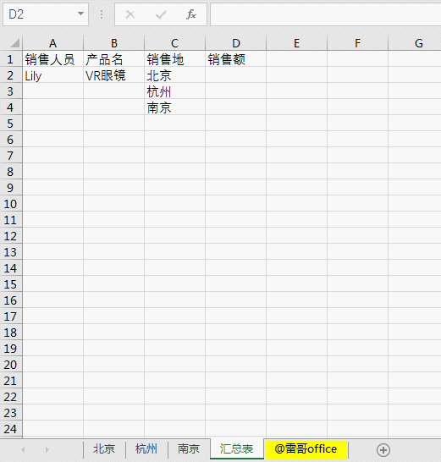This screenshot has height=462, width=441.
Task: Select row 1 header
Action: [x=11, y=59]
